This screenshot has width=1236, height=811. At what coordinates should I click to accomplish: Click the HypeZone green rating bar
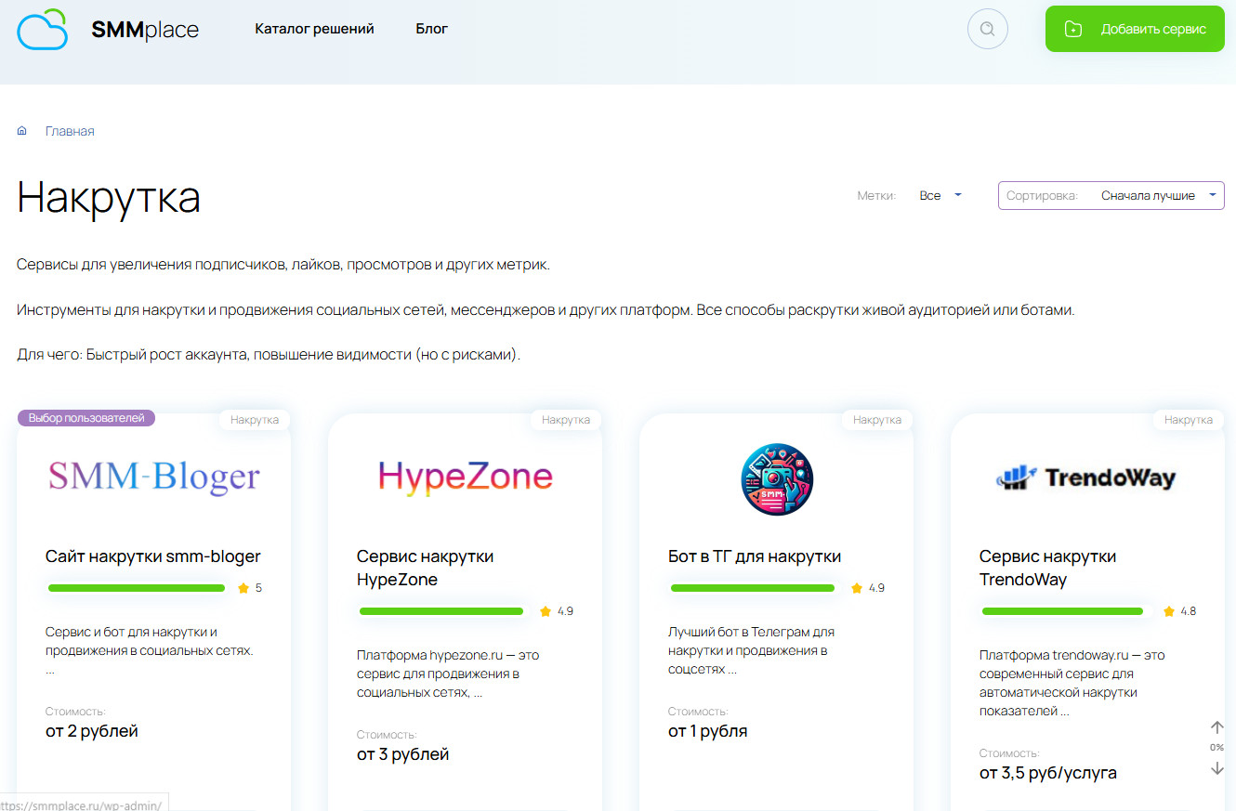click(x=441, y=611)
